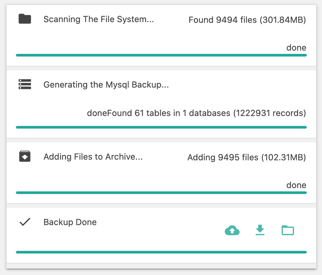
Task: Click the Found 9494 files status text
Action: 247,20
